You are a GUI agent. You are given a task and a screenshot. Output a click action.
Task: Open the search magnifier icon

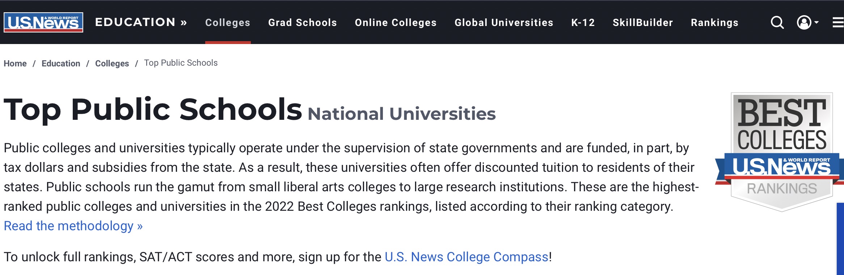pyautogui.click(x=777, y=22)
